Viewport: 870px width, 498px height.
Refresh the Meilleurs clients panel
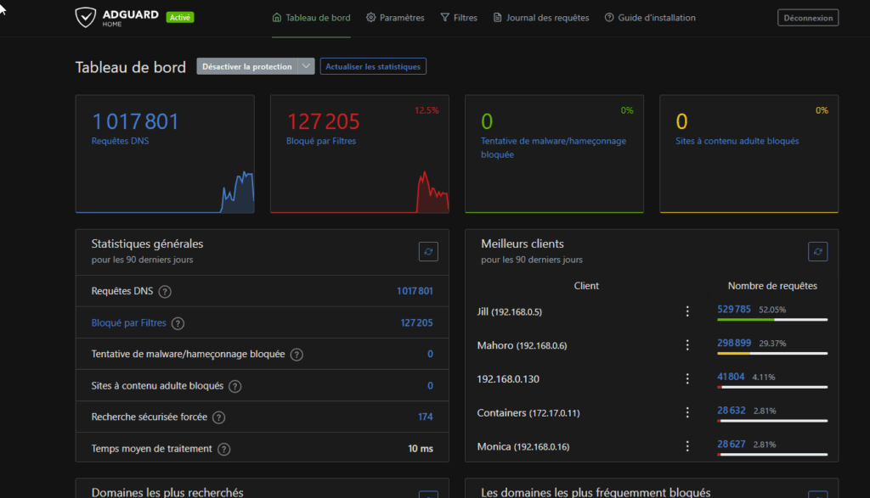click(x=818, y=251)
